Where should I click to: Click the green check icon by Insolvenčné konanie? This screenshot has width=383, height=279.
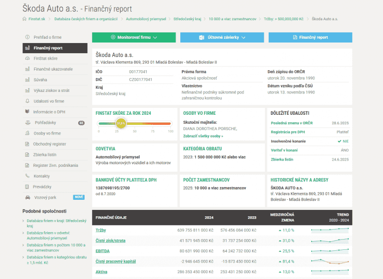(339, 141)
